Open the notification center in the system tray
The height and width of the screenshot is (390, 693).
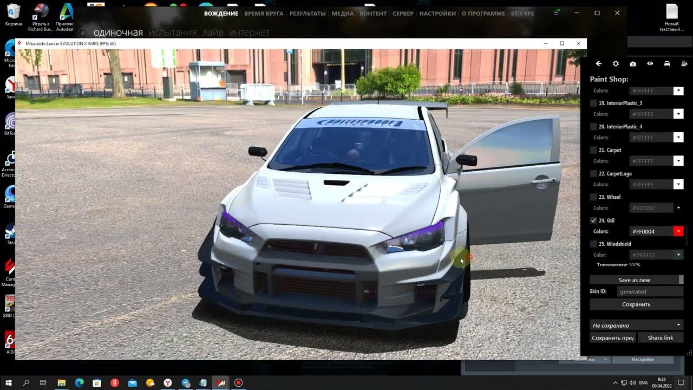(681, 382)
